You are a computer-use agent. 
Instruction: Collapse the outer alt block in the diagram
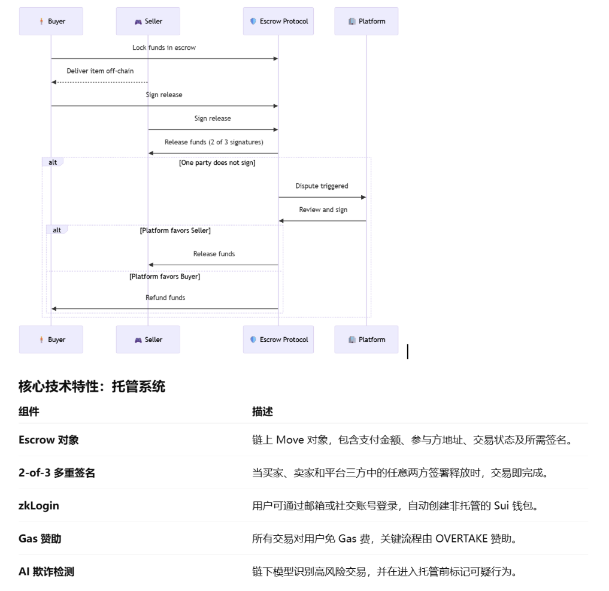point(53,162)
